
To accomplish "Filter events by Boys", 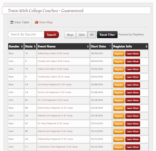I will click(x=70, y=35).
